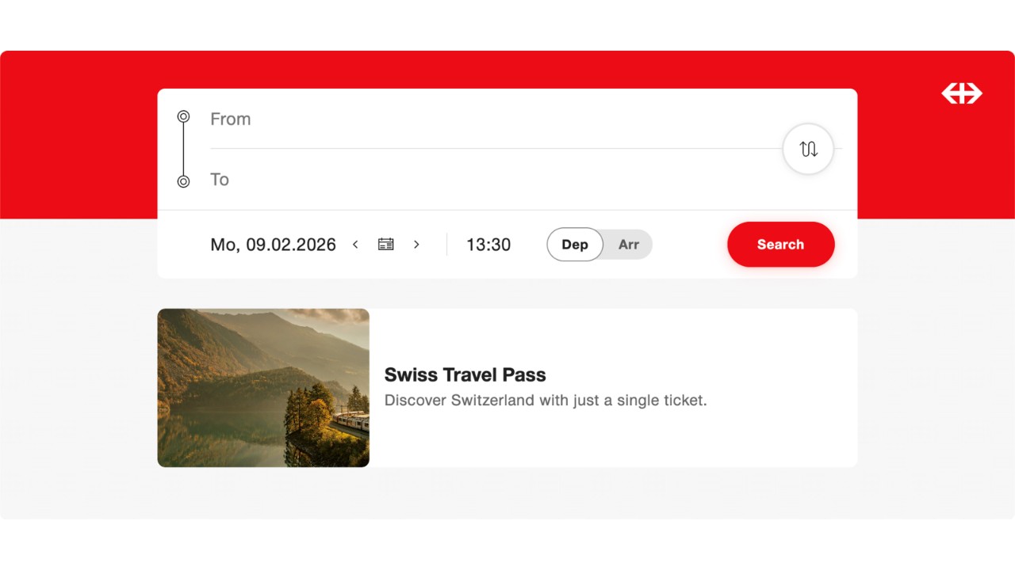Click the Discover Switzerland description text
Viewport: 1015px width, 570px height.
coord(545,401)
